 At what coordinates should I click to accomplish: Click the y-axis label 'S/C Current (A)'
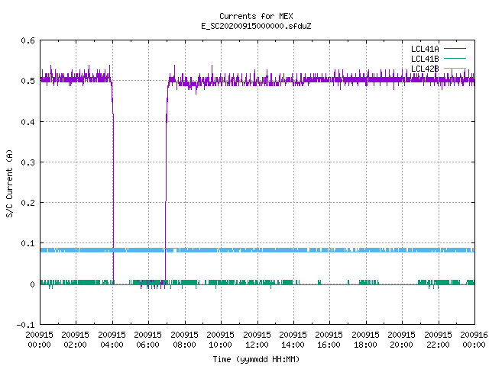pyautogui.click(x=9, y=183)
